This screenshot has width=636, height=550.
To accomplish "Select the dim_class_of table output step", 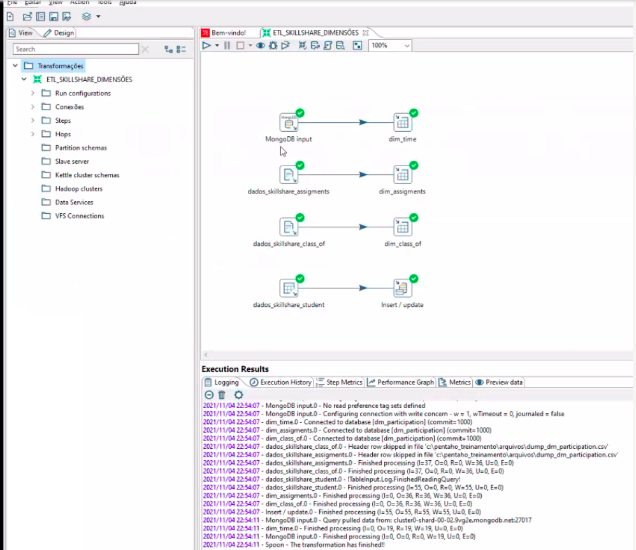I will pyautogui.click(x=402, y=227).
